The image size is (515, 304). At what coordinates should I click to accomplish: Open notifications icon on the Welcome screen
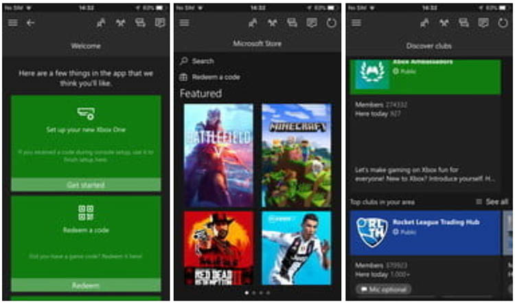[160, 23]
